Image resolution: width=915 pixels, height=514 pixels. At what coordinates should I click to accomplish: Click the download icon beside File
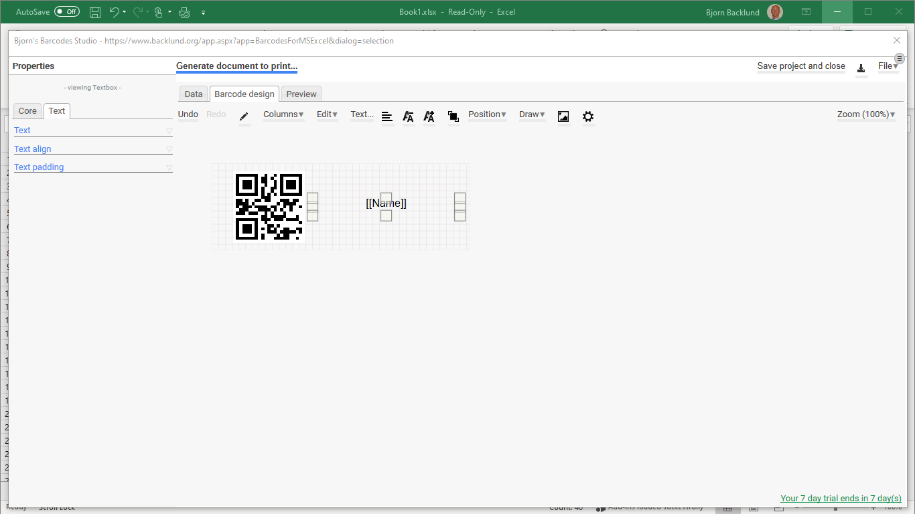(x=861, y=68)
